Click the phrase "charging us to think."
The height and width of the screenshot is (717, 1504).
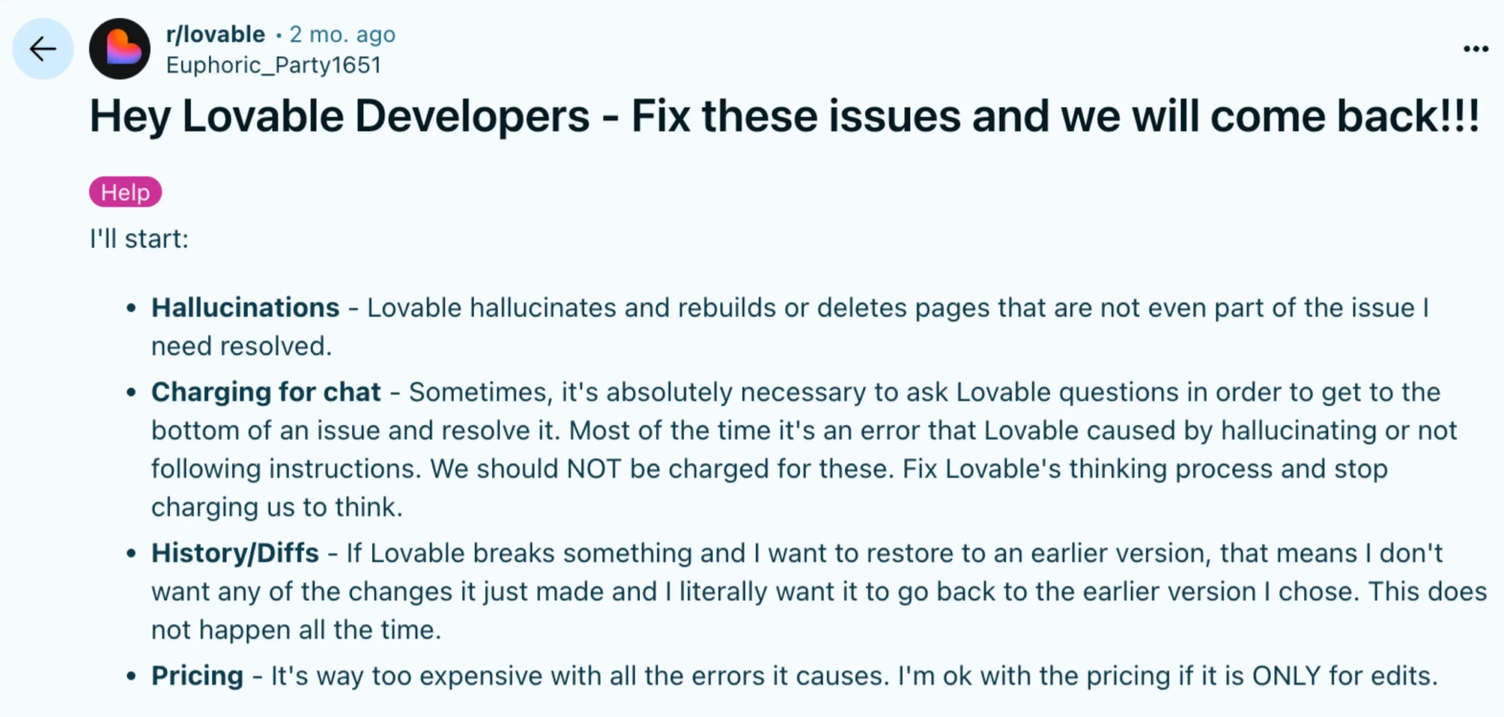(x=277, y=507)
